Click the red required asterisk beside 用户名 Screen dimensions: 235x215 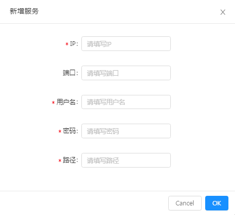pos(53,102)
